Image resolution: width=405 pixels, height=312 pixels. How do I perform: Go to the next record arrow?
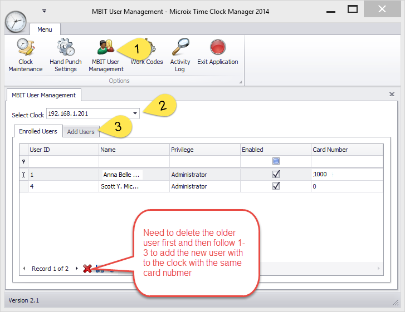tap(76, 269)
